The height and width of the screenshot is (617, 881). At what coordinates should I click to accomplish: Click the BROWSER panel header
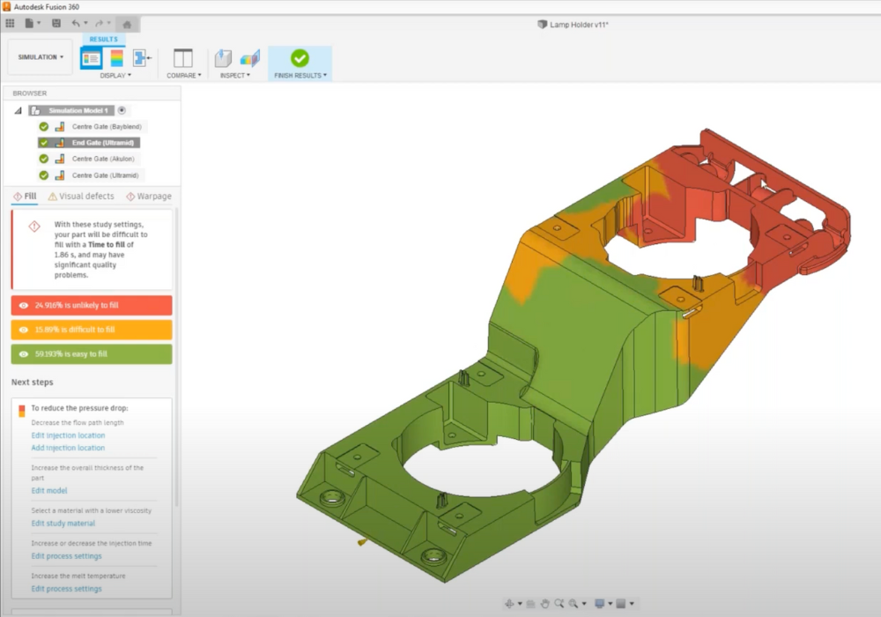92,93
